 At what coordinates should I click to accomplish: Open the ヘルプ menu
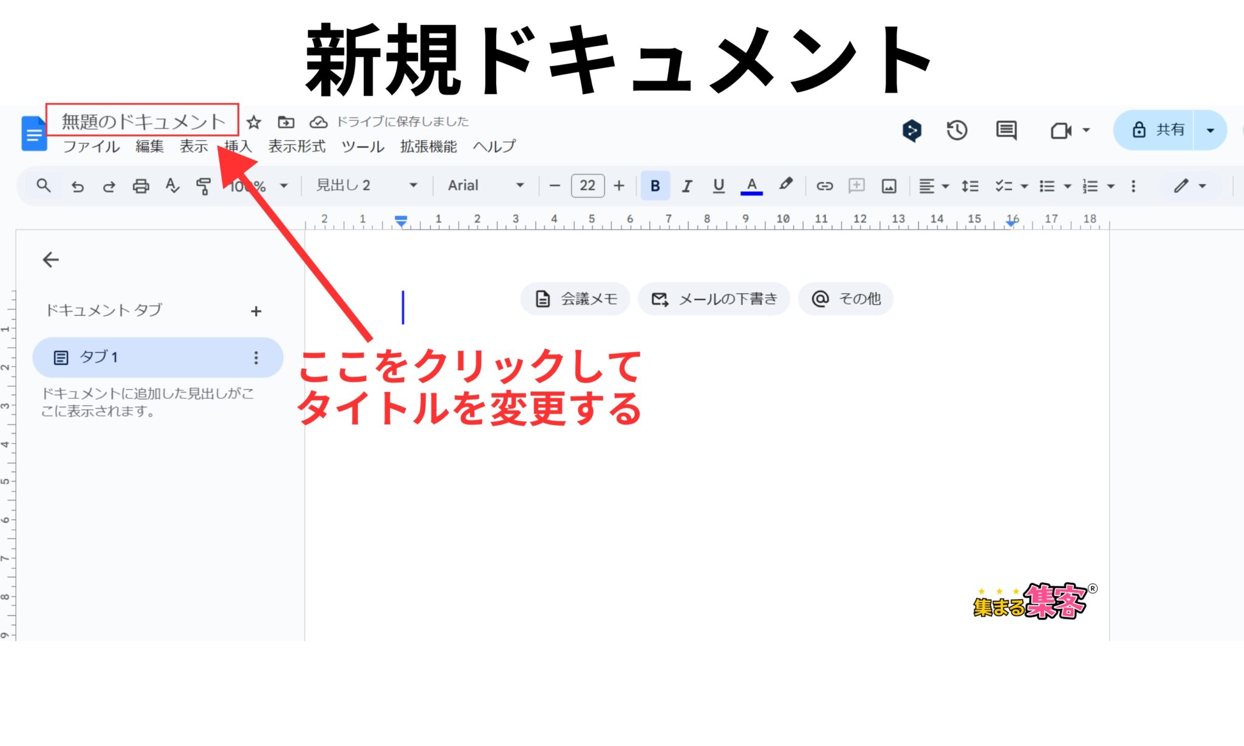494,146
